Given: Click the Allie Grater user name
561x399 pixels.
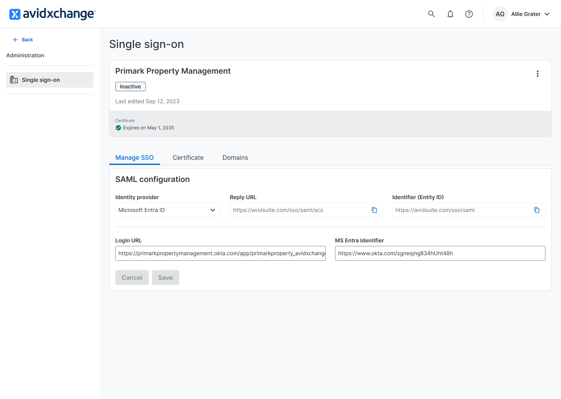Looking at the screenshot, I should [x=526, y=14].
